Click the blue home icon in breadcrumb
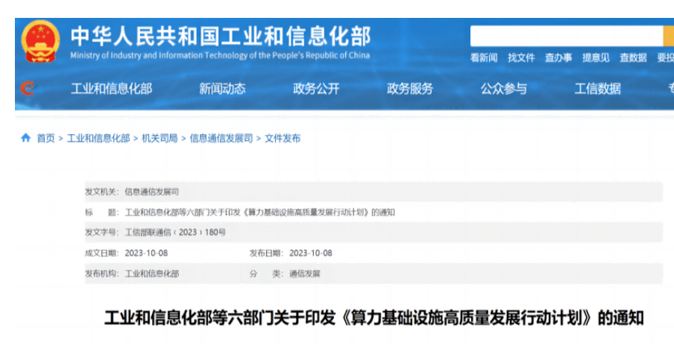 (x=26, y=138)
